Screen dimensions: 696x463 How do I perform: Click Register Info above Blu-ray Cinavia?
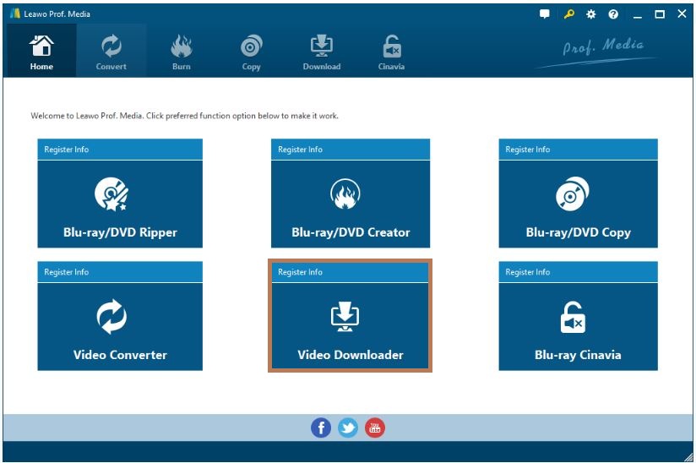[578, 272]
